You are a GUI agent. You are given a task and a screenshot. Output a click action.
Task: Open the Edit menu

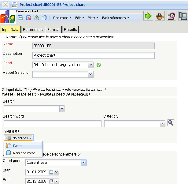79,18
